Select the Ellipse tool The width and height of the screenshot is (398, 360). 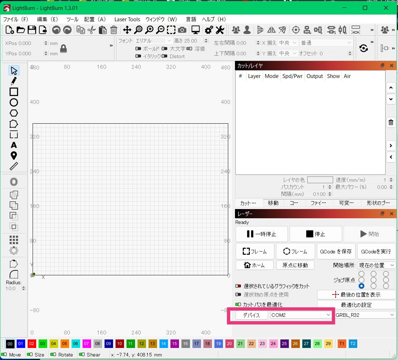point(14,102)
